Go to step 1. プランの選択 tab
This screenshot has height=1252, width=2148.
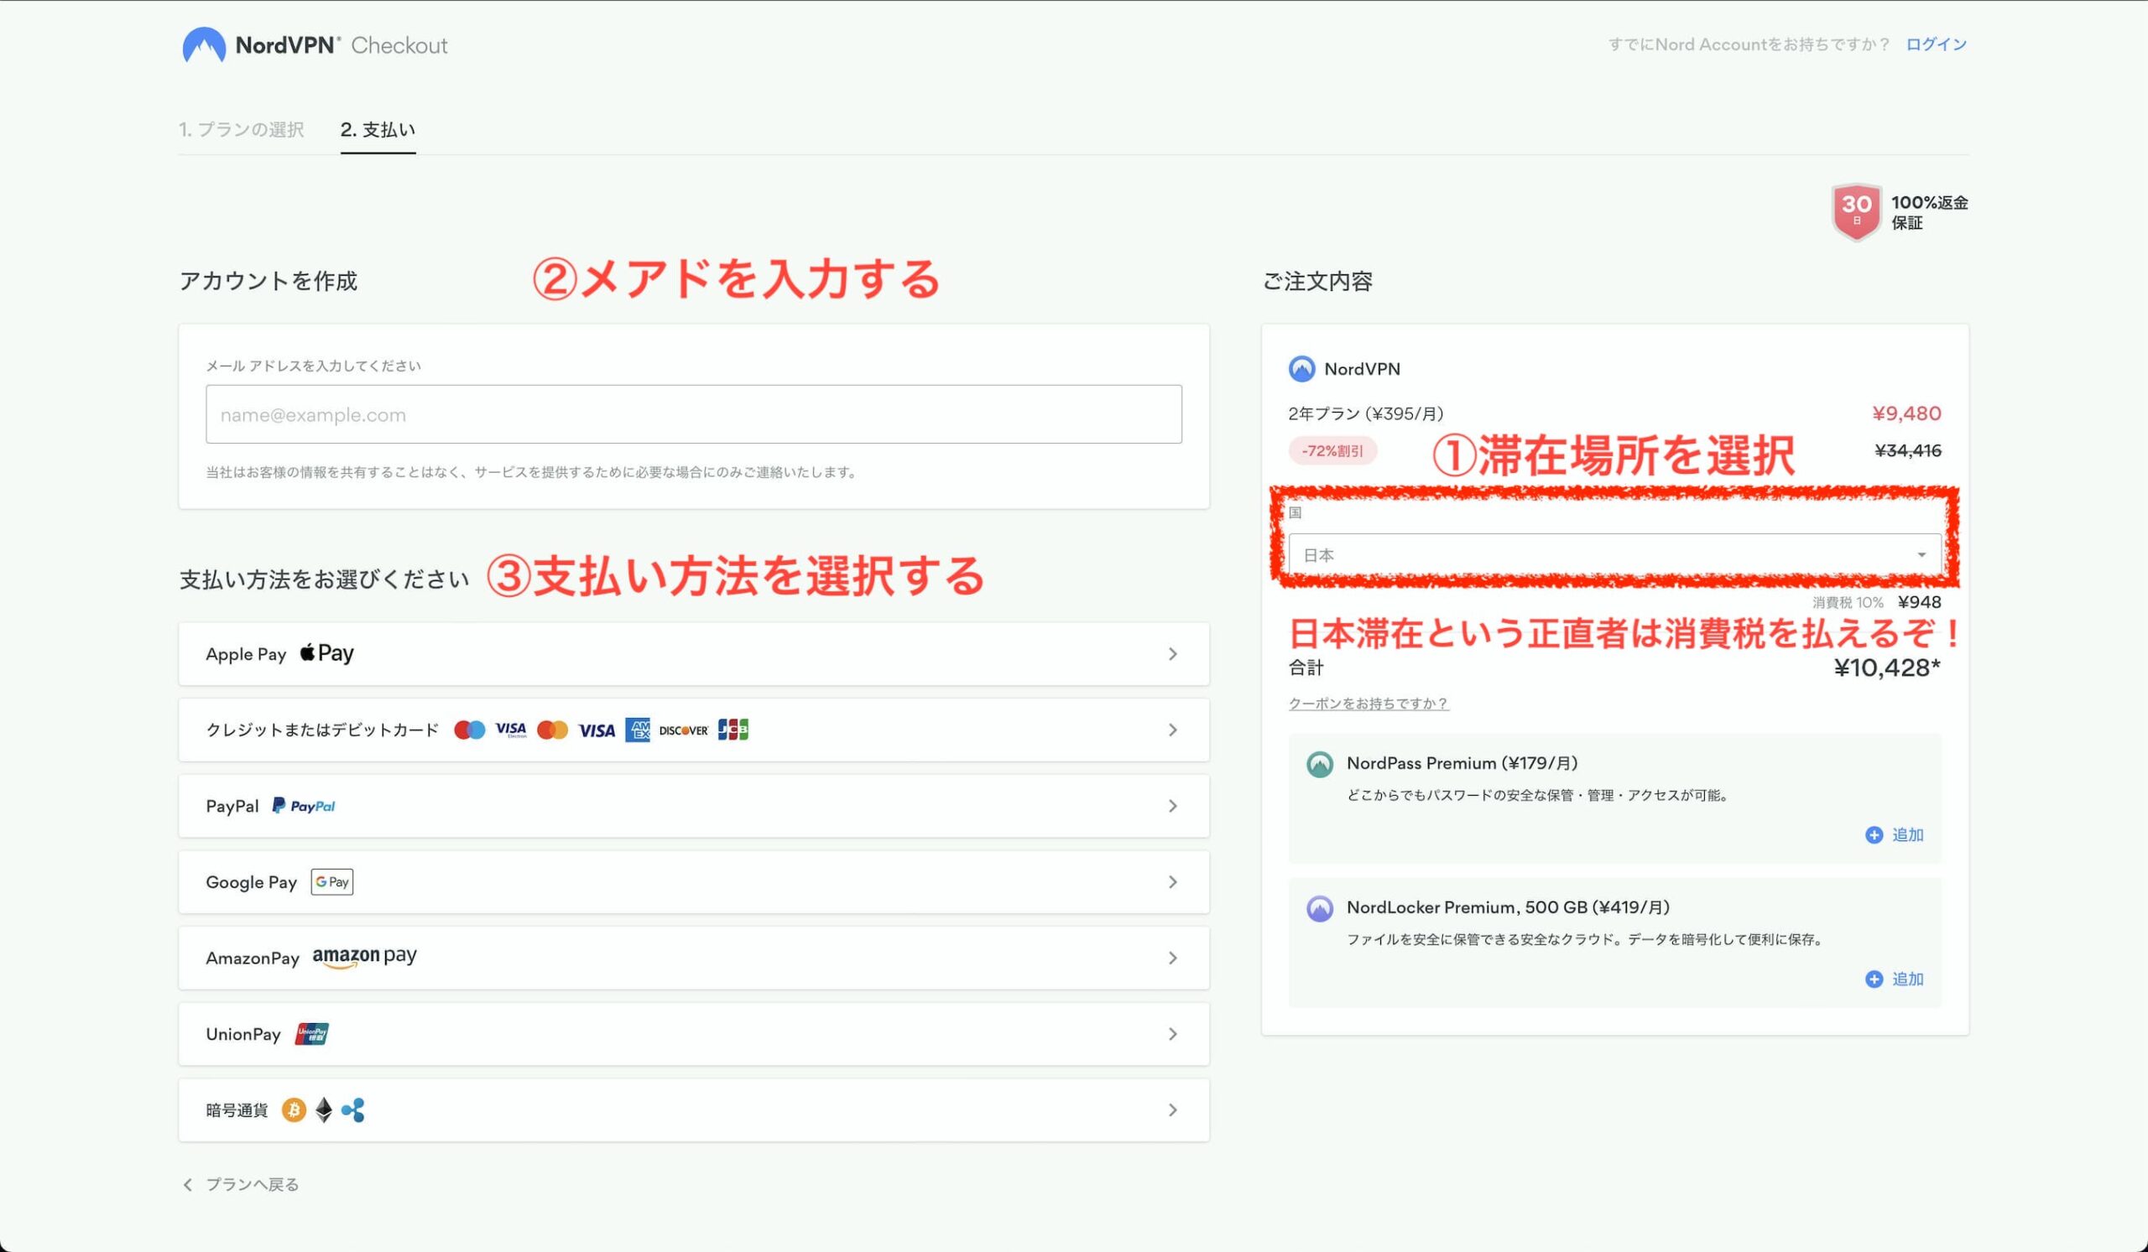[241, 129]
